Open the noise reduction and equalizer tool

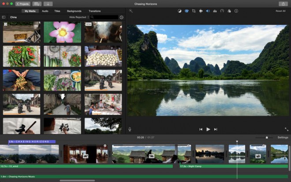tap(215, 11)
